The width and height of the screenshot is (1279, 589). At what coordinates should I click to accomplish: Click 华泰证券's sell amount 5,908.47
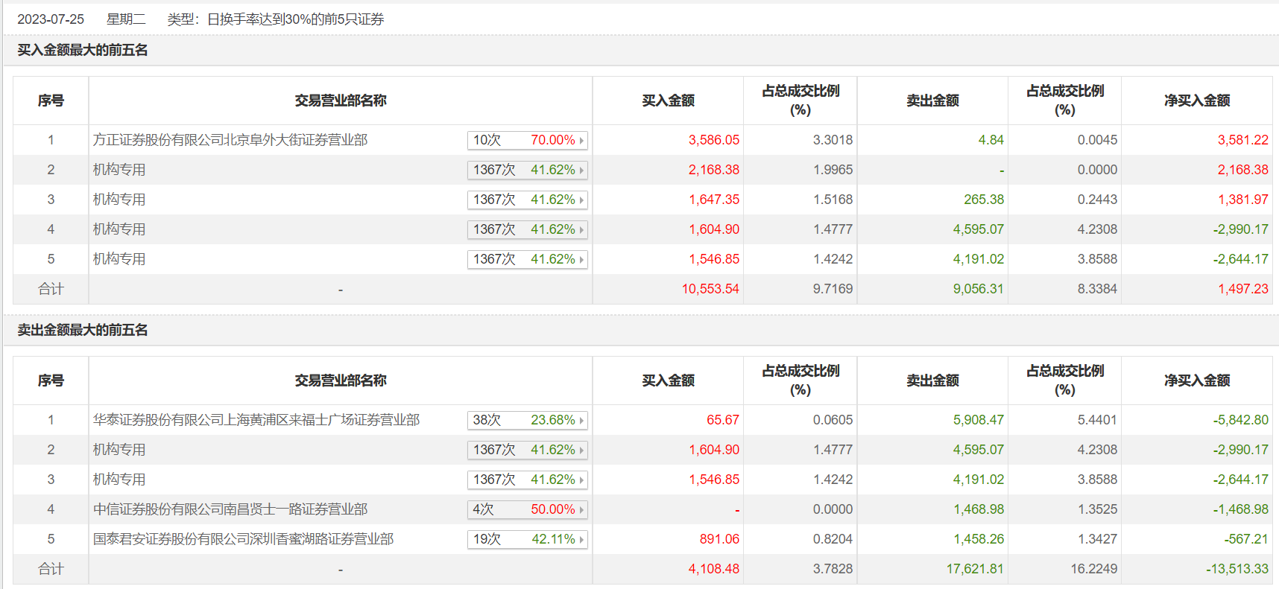pyautogui.click(x=978, y=420)
